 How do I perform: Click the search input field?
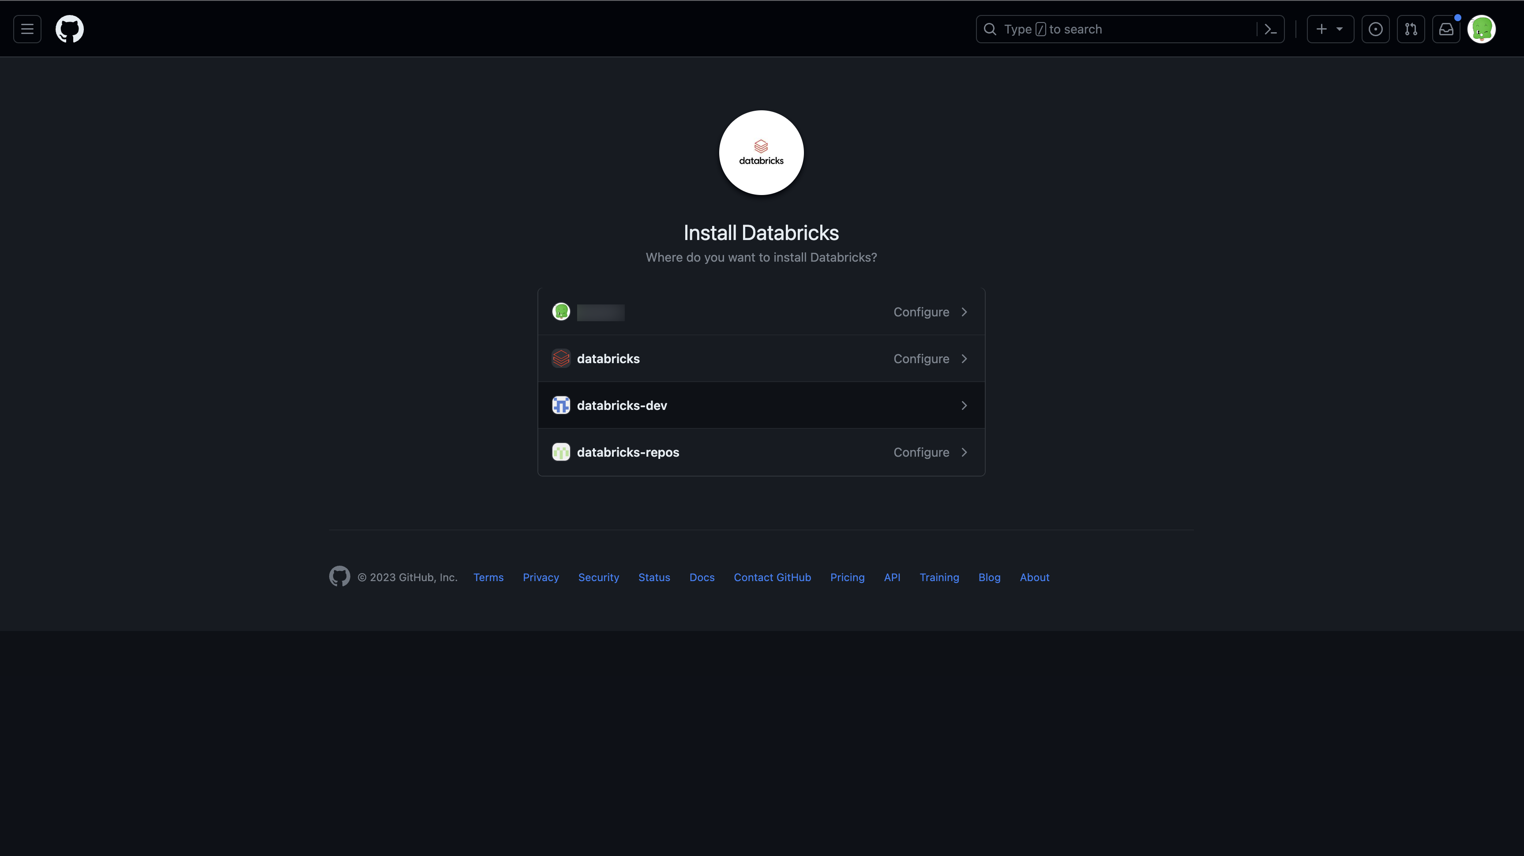[1130, 28]
